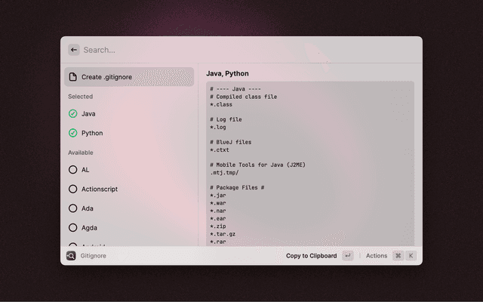
Task: Click the document icon next to Create .gitignore
Action: pos(72,77)
